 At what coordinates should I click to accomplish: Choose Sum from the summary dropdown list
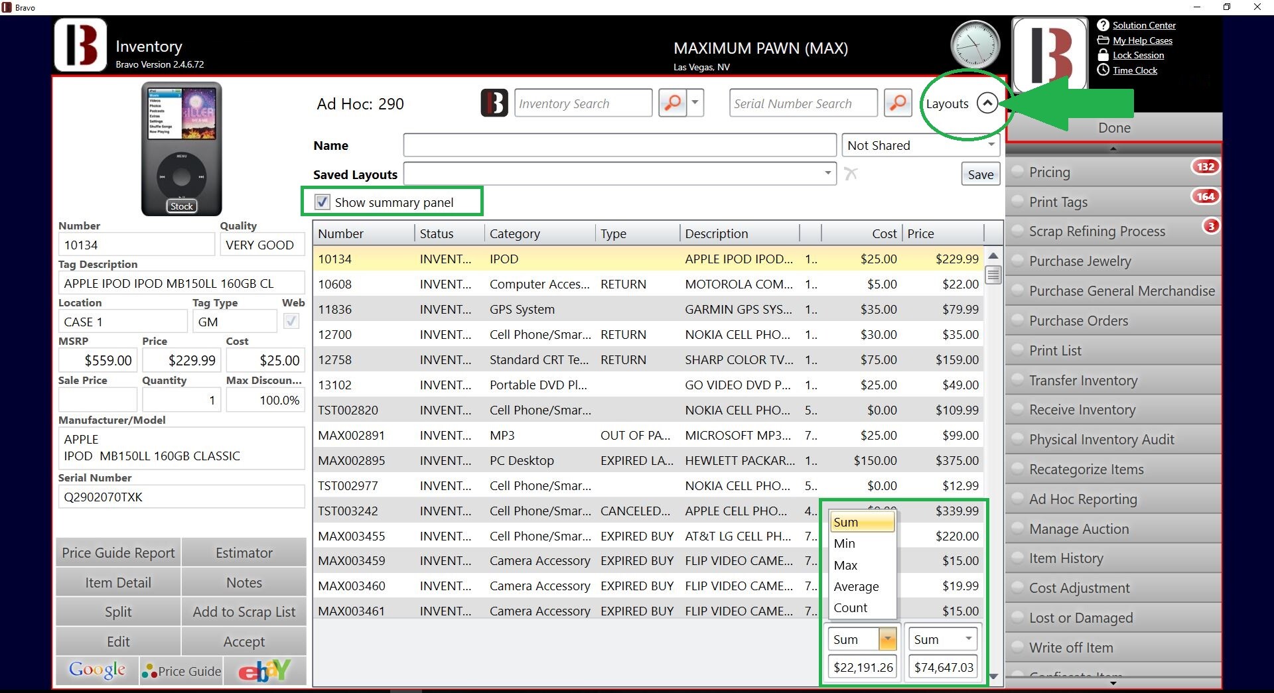tap(863, 523)
